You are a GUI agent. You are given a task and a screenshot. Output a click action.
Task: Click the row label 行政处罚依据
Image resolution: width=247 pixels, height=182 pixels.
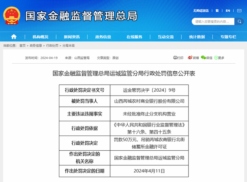[85, 128]
